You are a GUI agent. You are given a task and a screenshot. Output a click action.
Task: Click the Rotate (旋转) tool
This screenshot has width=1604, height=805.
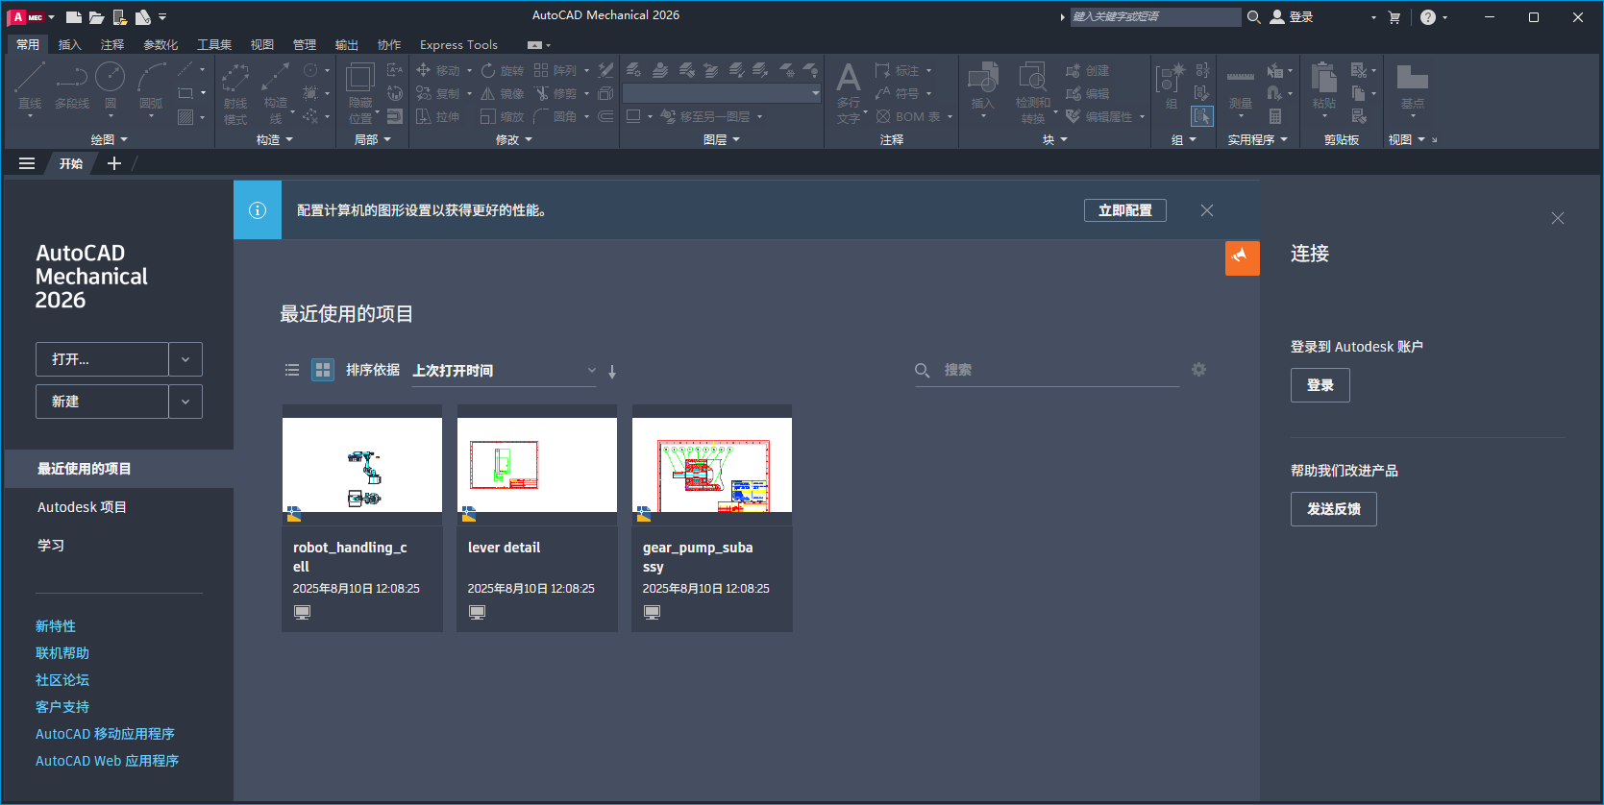pyautogui.click(x=503, y=70)
